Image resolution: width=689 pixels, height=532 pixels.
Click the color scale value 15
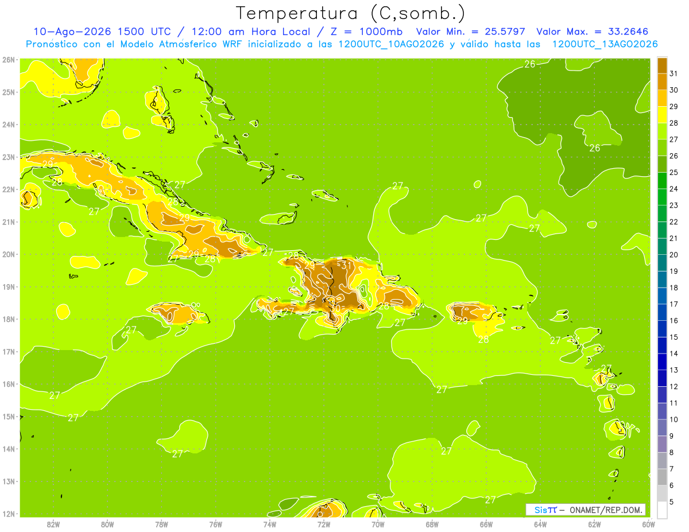675,337
